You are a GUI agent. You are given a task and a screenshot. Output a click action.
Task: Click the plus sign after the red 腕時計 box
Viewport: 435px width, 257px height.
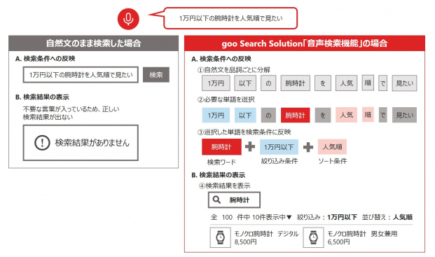point(250,146)
